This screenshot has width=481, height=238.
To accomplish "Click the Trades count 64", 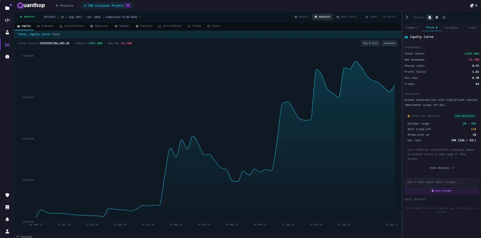I will pyautogui.click(x=477, y=84).
